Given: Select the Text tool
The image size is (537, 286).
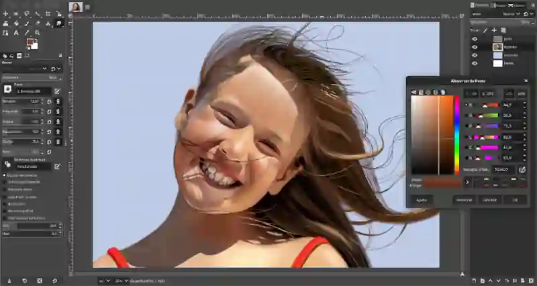Looking at the screenshot, I should click(x=16, y=32).
